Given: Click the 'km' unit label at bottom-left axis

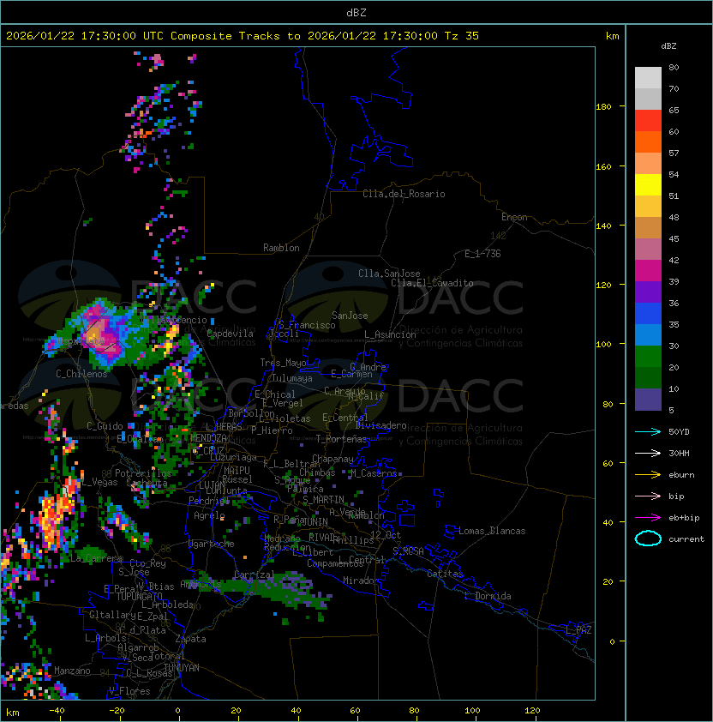Looking at the screenshot, I should pos(13,713).
